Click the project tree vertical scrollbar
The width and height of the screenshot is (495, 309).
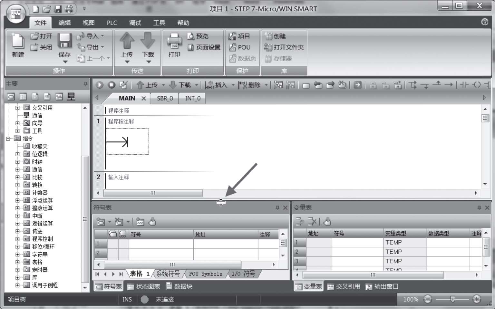click(85, 219)
